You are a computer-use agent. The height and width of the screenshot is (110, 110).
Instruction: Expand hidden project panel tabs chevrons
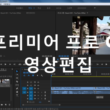click(12, 69)
